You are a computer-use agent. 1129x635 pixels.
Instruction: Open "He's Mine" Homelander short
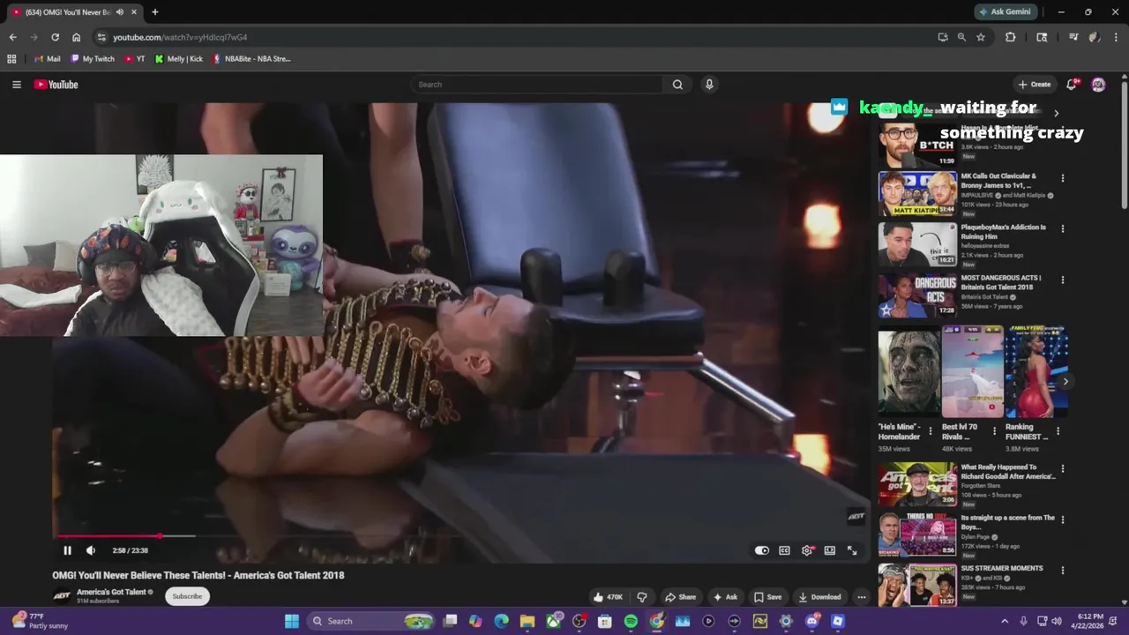(x=908, y=371)
